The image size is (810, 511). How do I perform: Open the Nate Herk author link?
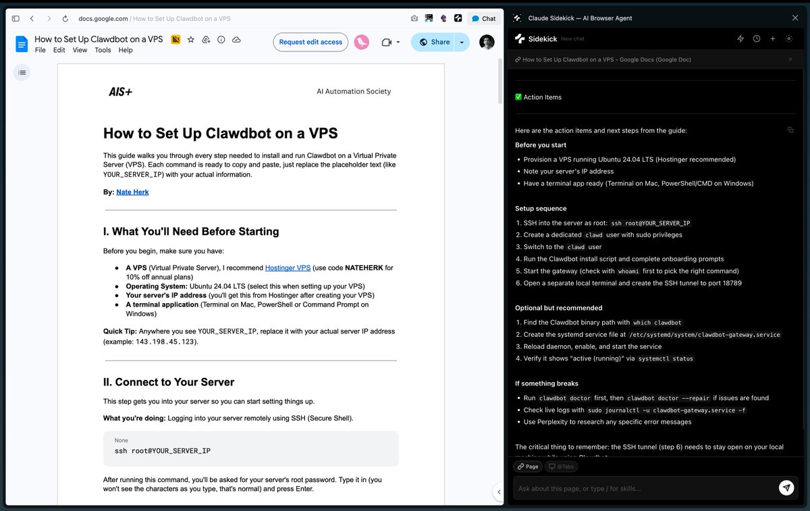click(x=132, y=192)
